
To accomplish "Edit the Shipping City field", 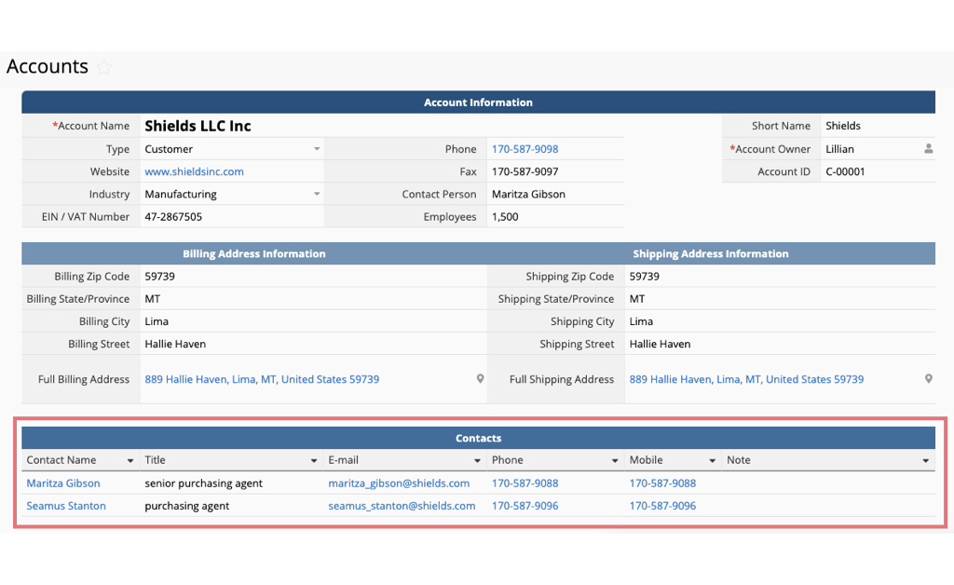I will (x=780, y=321).
